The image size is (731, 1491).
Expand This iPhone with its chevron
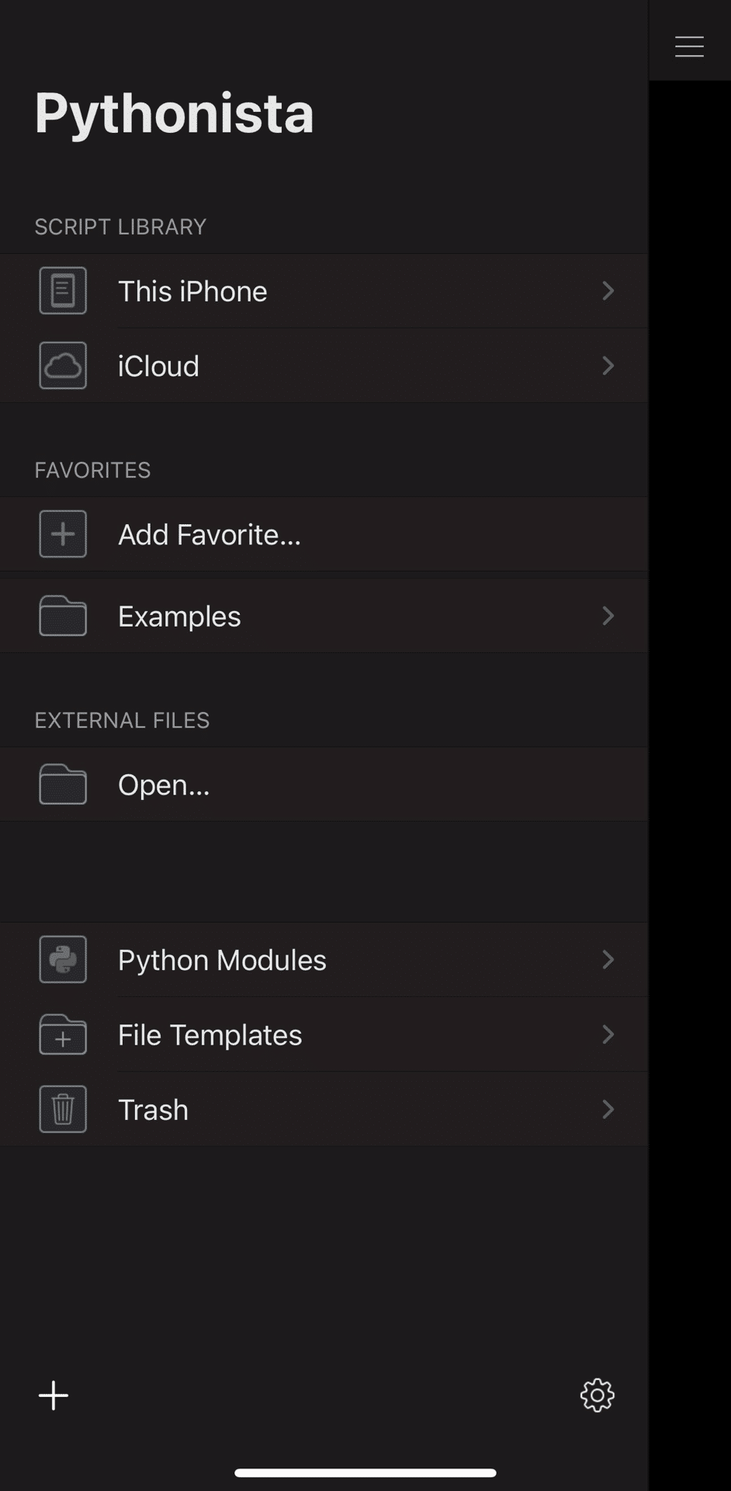pyautogui.click(x=608, y=290)
